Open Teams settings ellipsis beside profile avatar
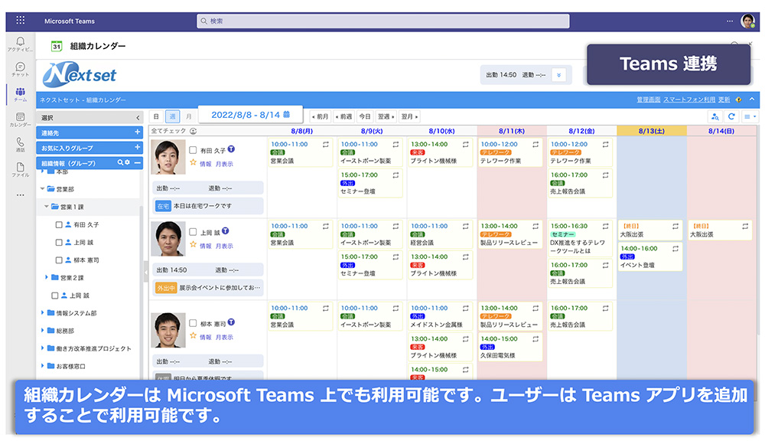The image size is (765, 441). (x=729, y=21)
